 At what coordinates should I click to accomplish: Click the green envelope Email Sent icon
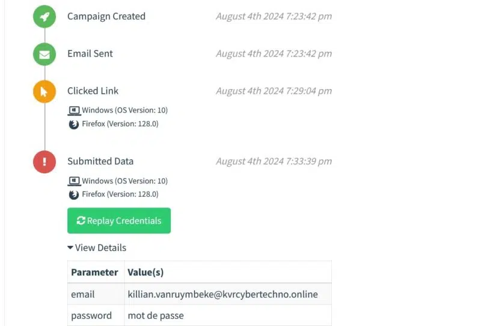coord(44,54)
